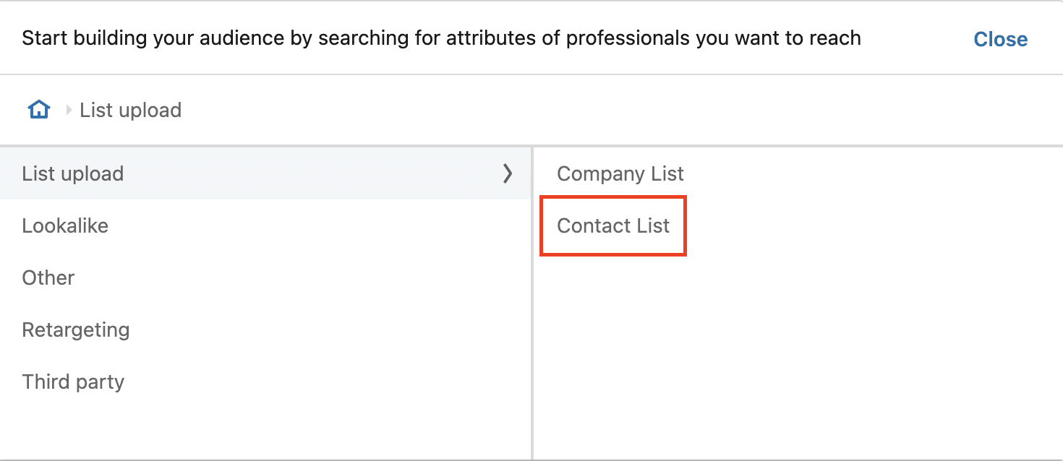Choose the Retargeting category
This screenshot has height=461, width=1063.
(x=265, y=329)
